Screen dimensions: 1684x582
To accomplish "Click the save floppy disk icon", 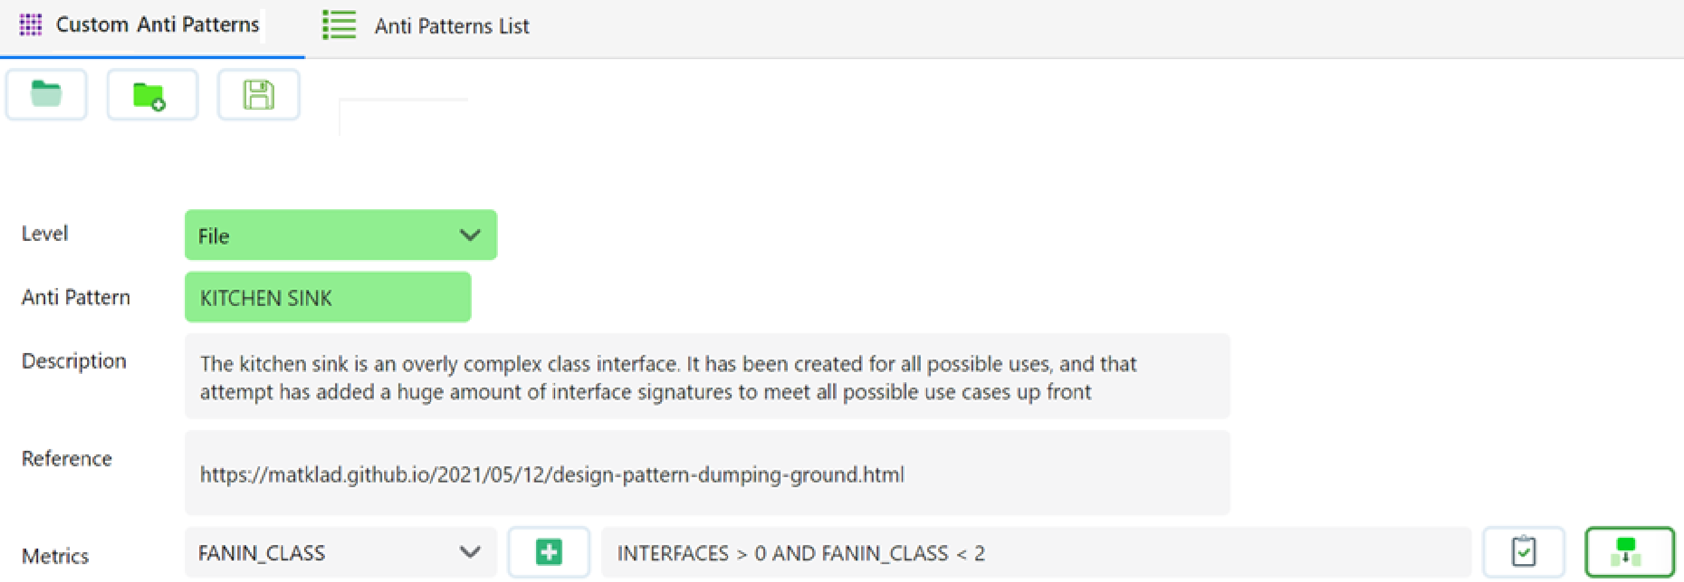I will [259, 95].
